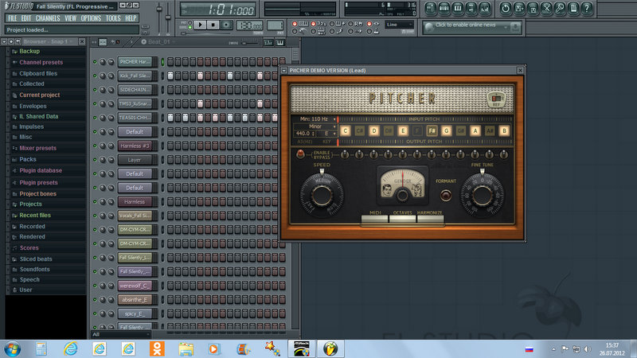Toggle the Pitcher ENABLE BYPASS red button
Image resolution: width=637 pixels, height=358 pixels.
[x=300, y=154]
